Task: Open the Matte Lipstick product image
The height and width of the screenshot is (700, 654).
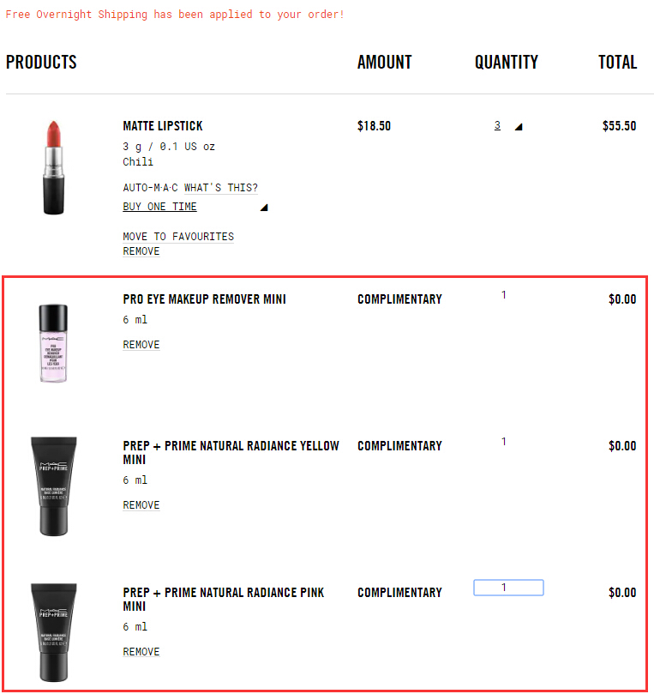Action: point(53,167)
